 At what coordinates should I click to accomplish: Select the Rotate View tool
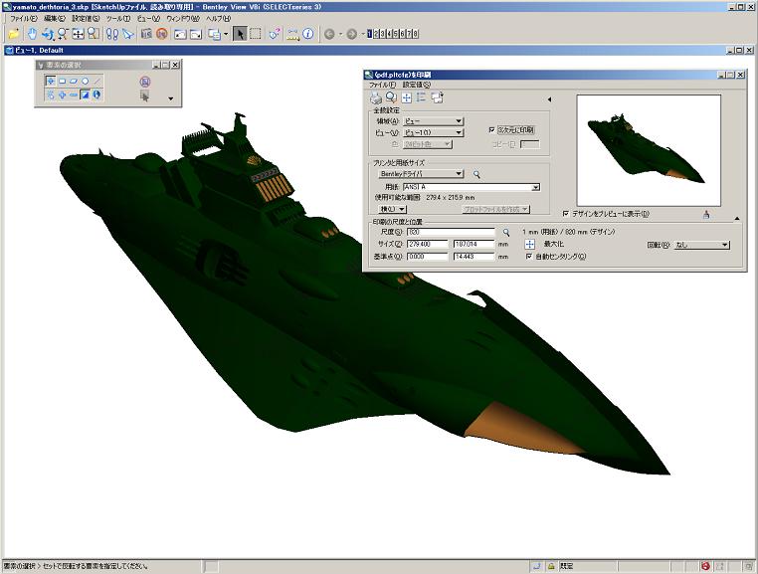tap(48, 34)
